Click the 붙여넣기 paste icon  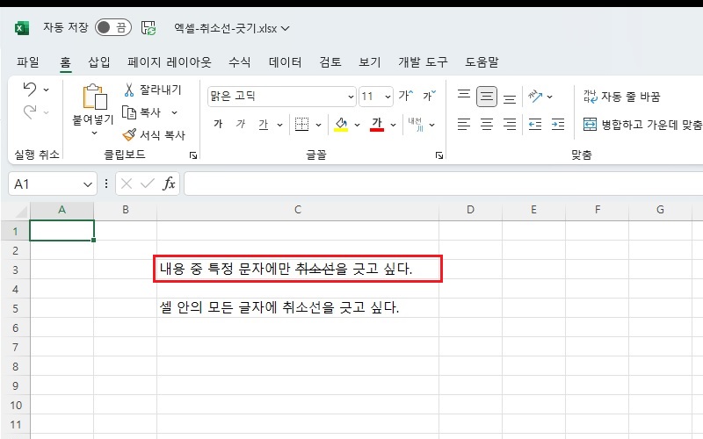tap(95, 97)
